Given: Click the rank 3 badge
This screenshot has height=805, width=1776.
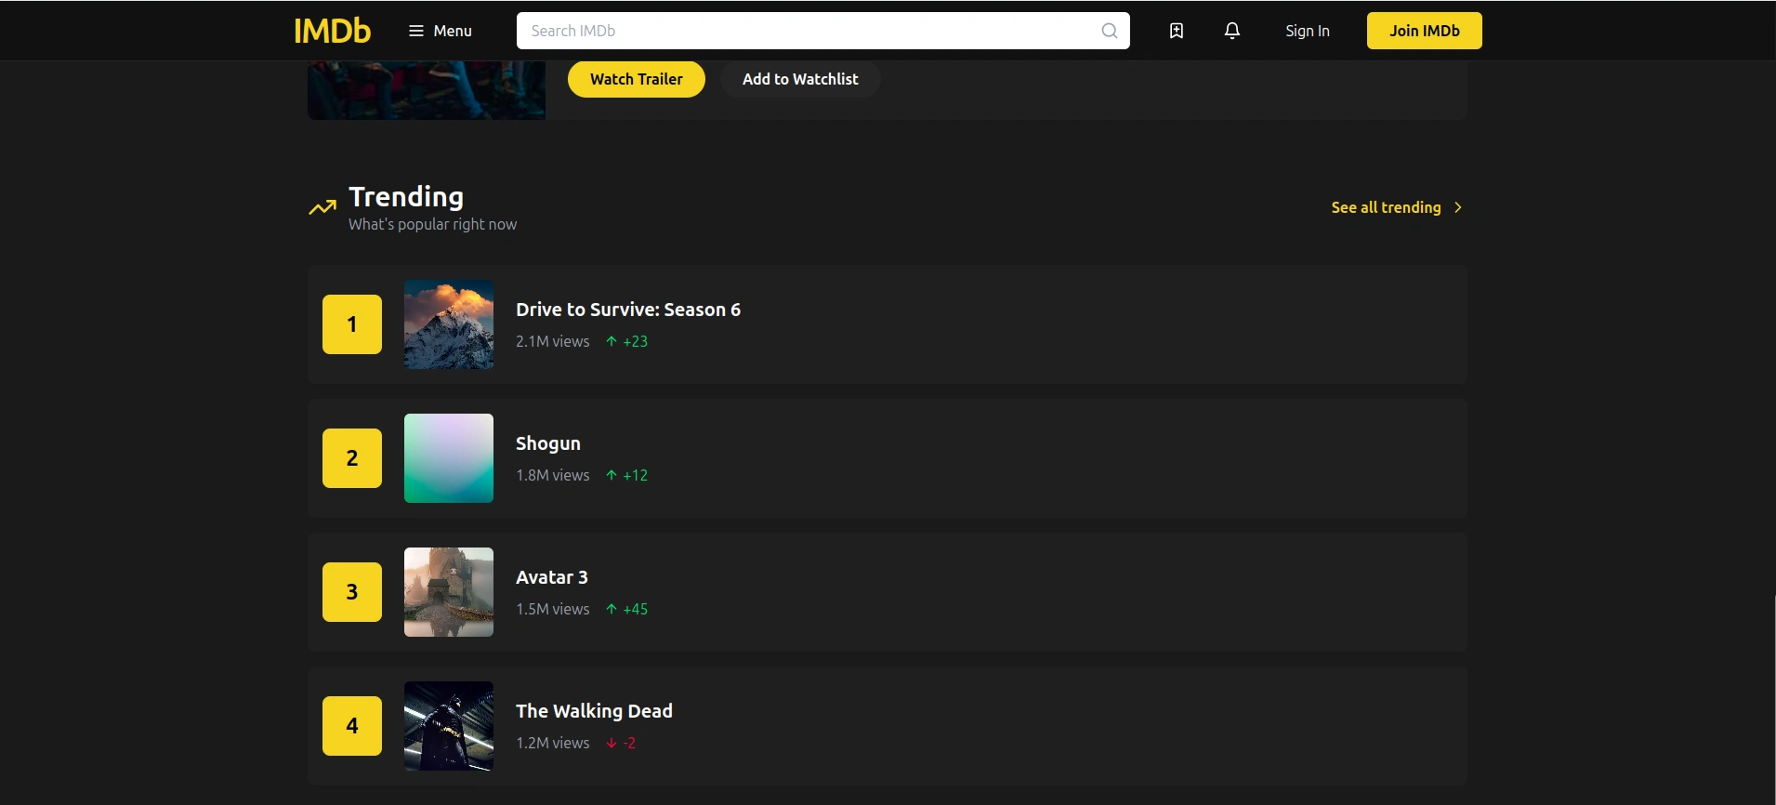Looking at the screenshot, I should click(x=352, y=592).
